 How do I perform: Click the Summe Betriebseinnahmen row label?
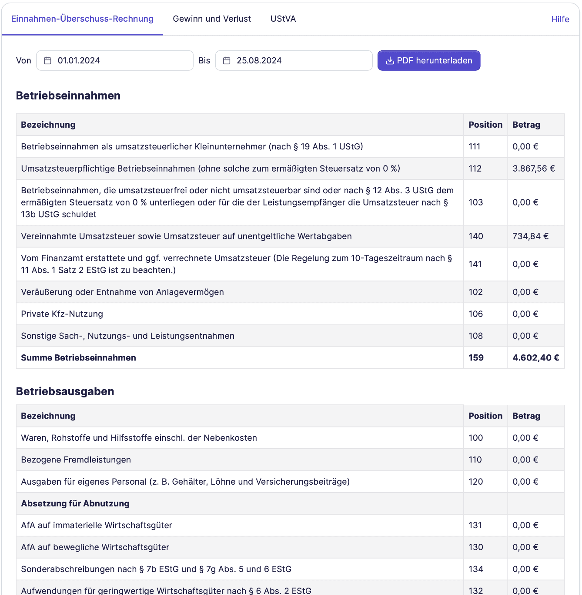(79, 358)
